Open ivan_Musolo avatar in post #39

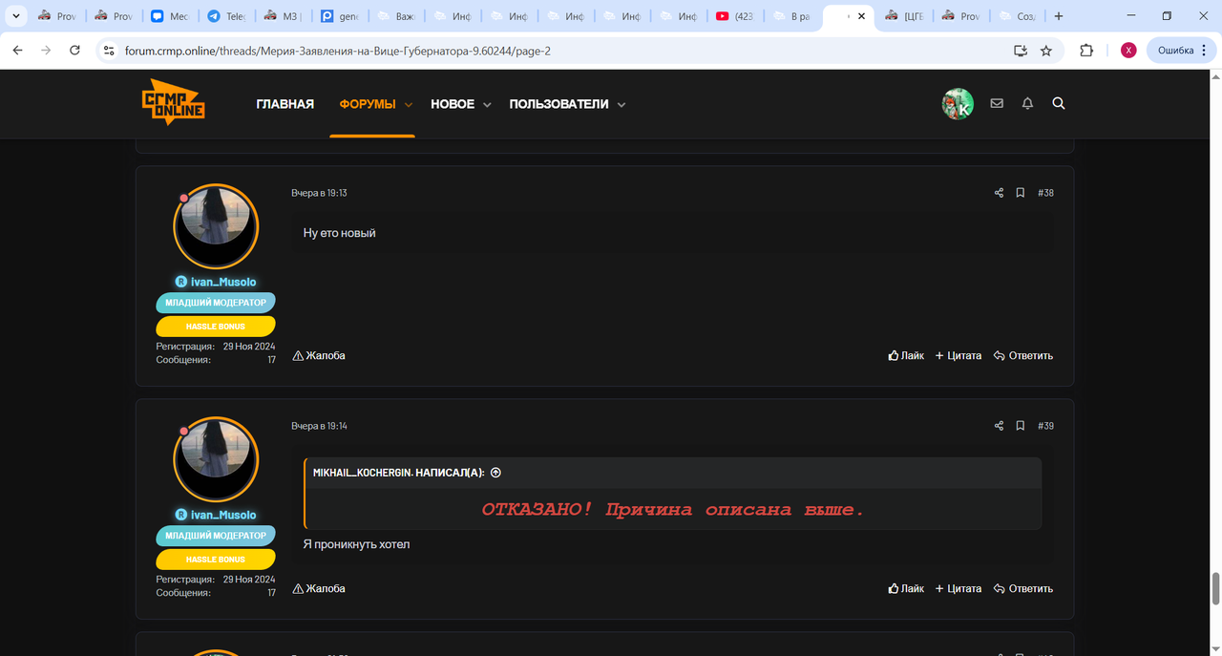click(x=216, y=459)
